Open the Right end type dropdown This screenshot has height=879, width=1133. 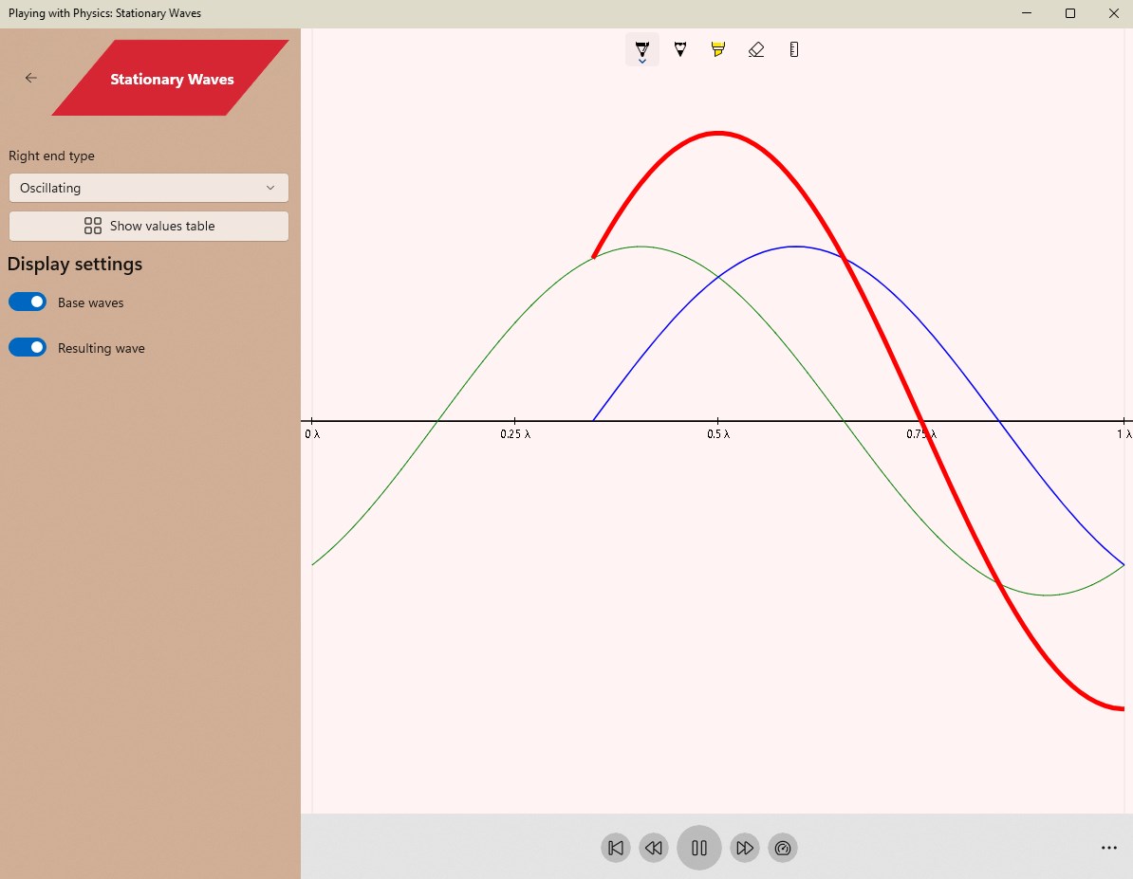[148, 188]
